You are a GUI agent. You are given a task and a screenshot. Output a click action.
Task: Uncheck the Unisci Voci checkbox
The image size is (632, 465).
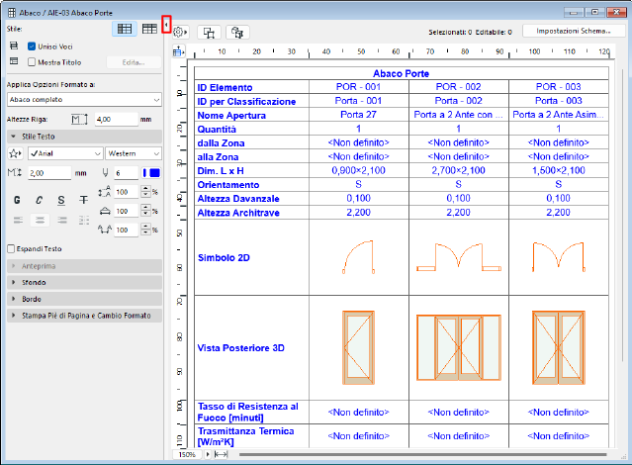(32, 46)
